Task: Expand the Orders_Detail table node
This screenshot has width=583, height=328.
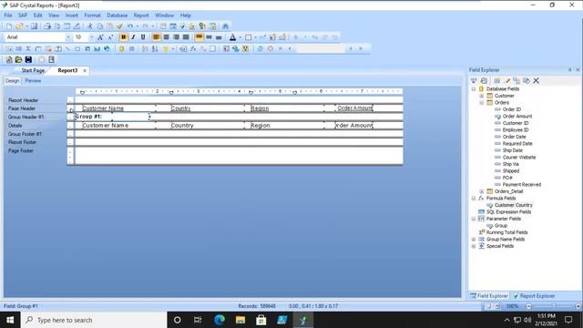Action: [482, 191]
